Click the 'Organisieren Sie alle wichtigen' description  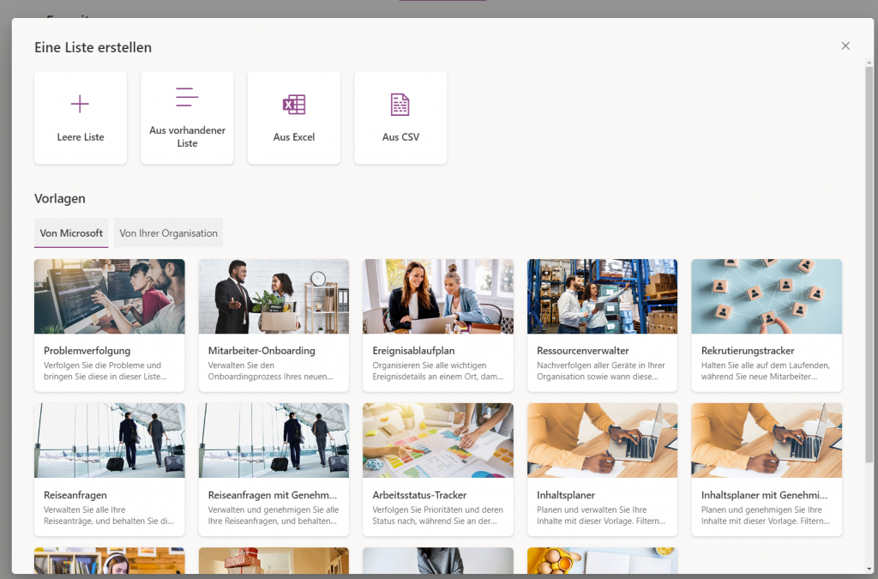[x=438, y=371]
